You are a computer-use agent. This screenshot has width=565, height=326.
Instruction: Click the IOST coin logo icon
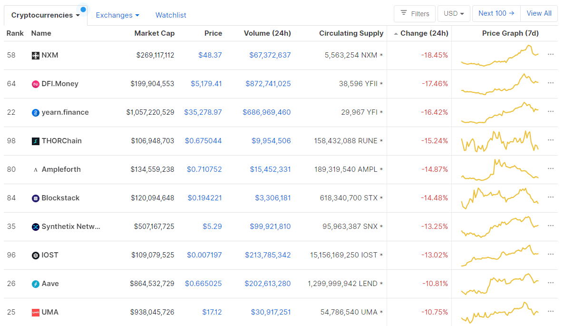point(35,255)
